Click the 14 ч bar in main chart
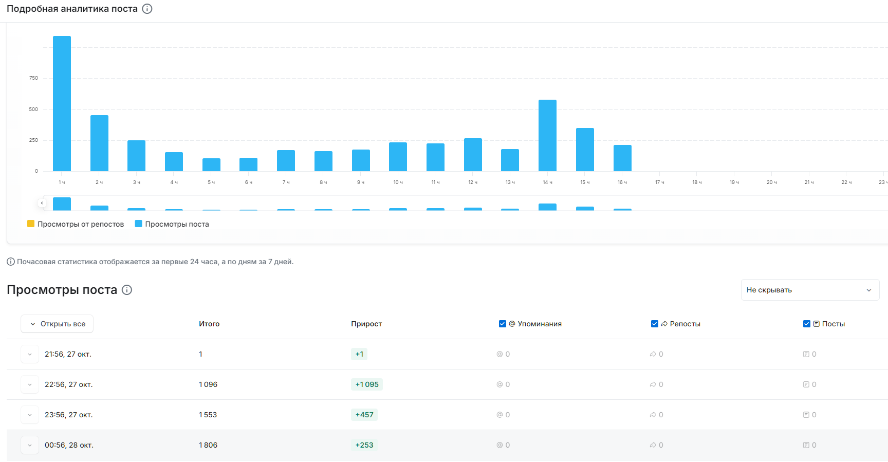The width and height of the screenshot is (888, 462). [547, 135]
